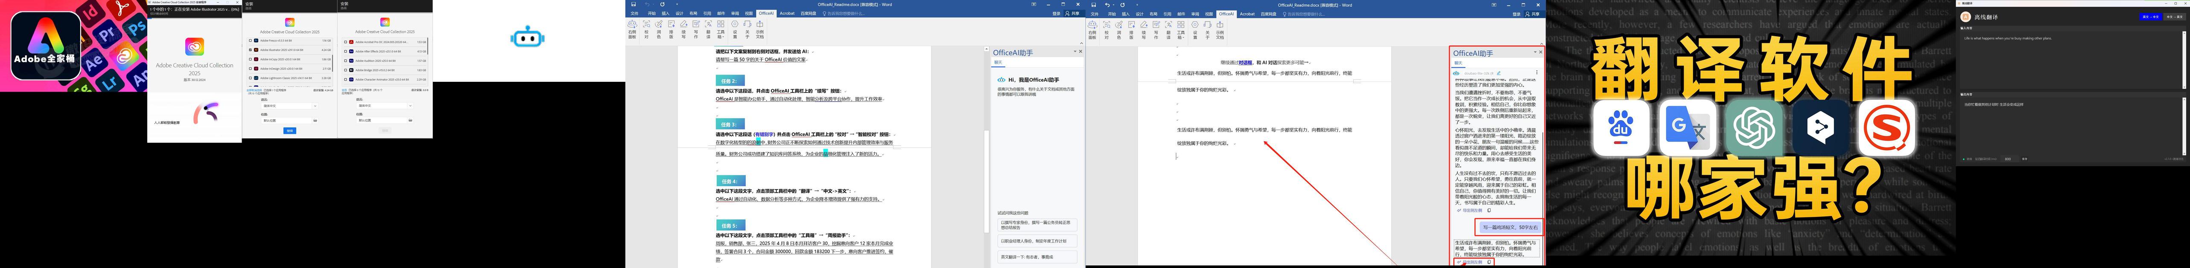Select OfficeAI tab in first Word window

tap(766, 14)
